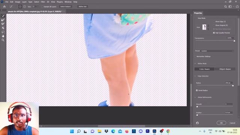
Task: Reset the workspace with the undo arrow icon
Action: point(197,123)
